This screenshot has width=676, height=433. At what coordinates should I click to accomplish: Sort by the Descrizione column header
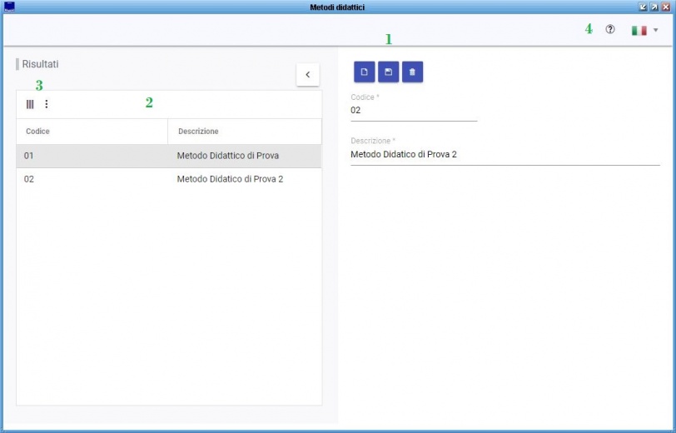pyautogui.click(x=245, y=131)
